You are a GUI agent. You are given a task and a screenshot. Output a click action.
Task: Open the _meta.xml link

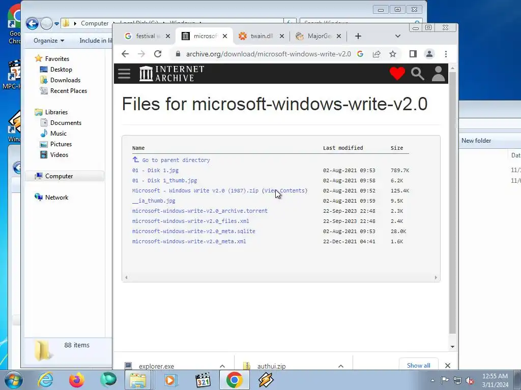pos(189,241)
